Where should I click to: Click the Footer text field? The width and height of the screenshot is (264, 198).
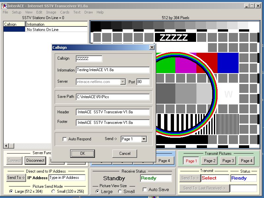[x=113, y=123]
